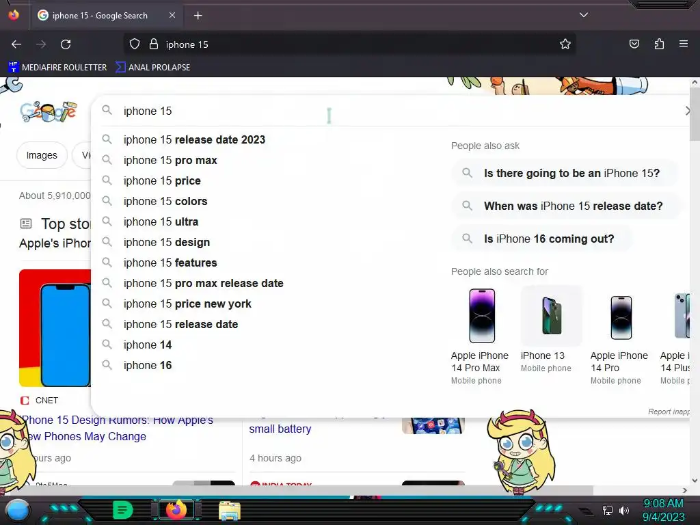The image size is (700, 525).
Task: Open Save to Pocket icon
Action: pyautogui.click(x=634, y=44)
